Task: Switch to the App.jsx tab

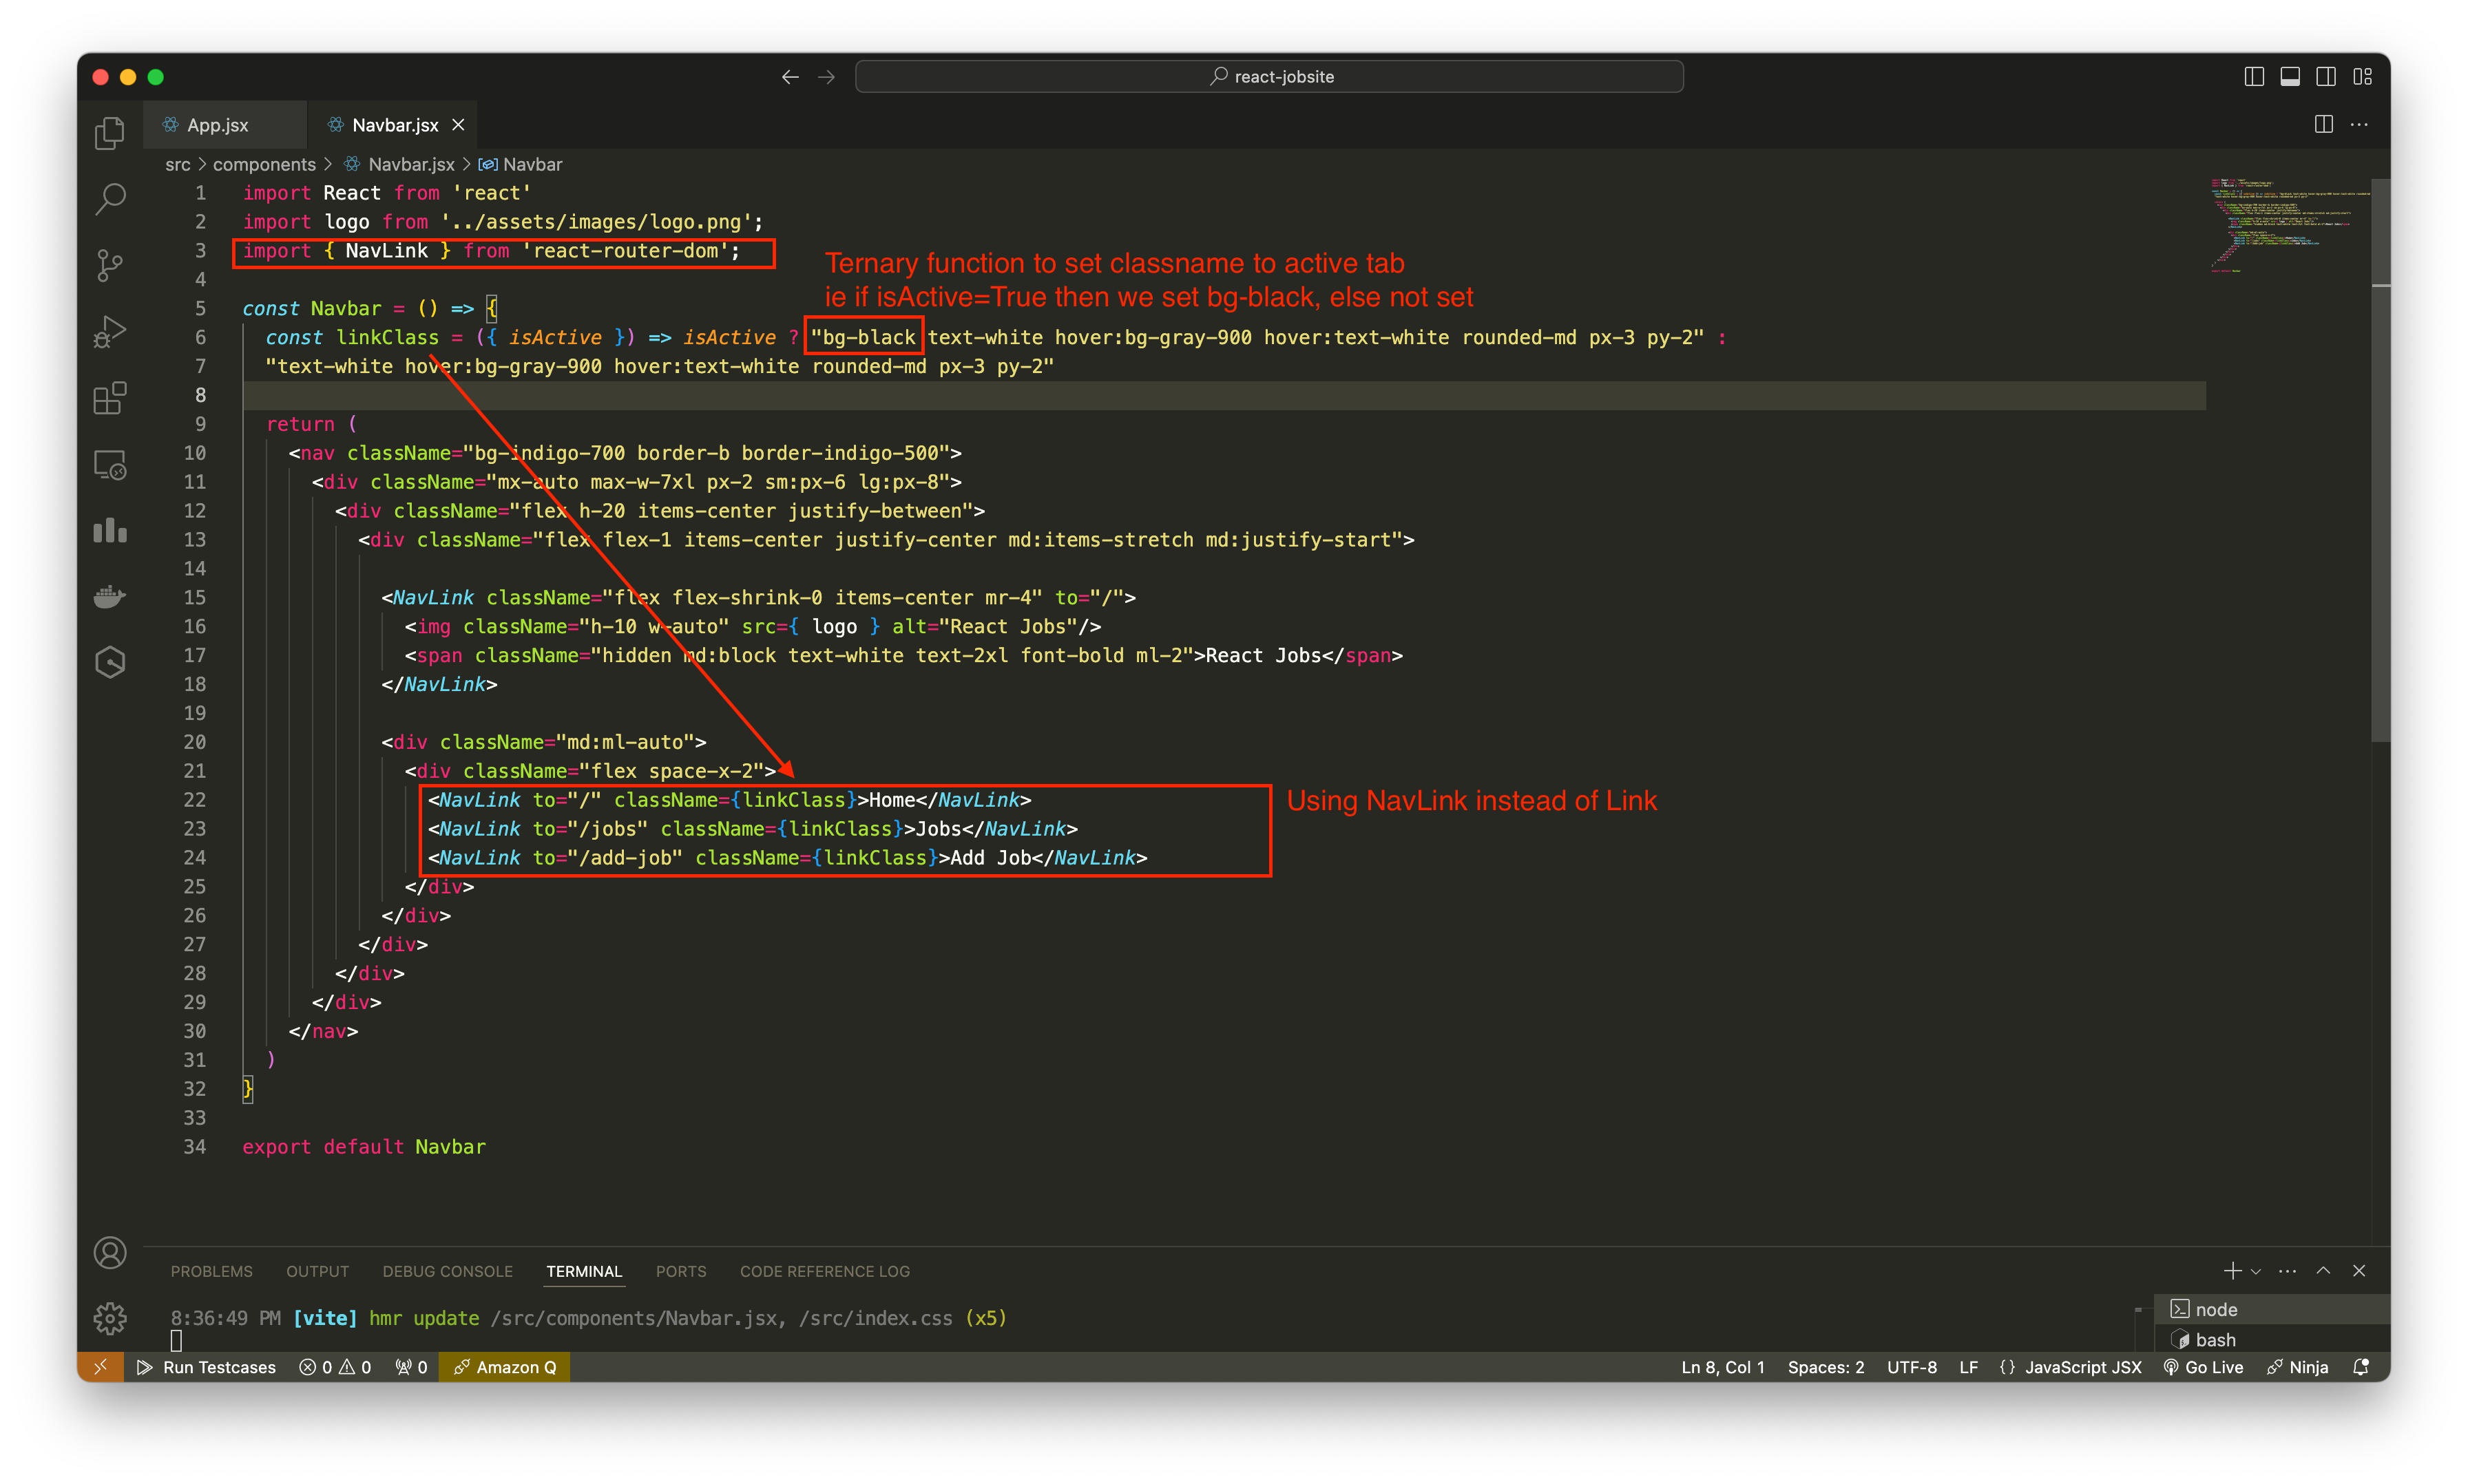Action: coord(225,125)
